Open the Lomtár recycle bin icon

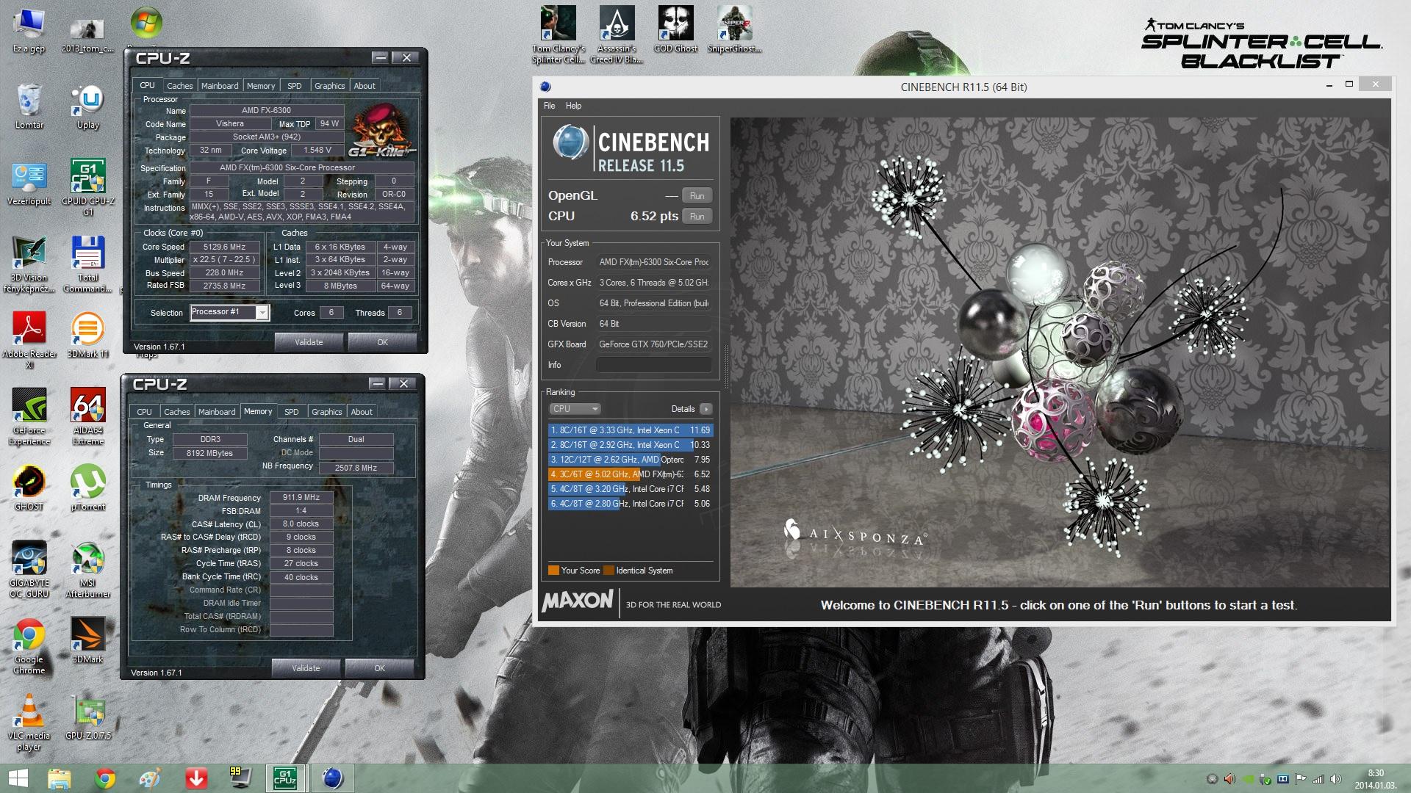coord(29,106)
